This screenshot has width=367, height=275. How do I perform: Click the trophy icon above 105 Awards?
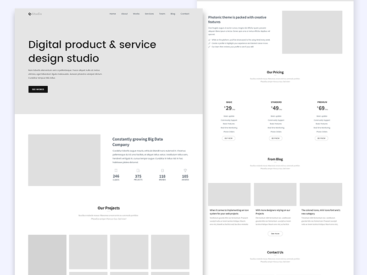(185, 170)
